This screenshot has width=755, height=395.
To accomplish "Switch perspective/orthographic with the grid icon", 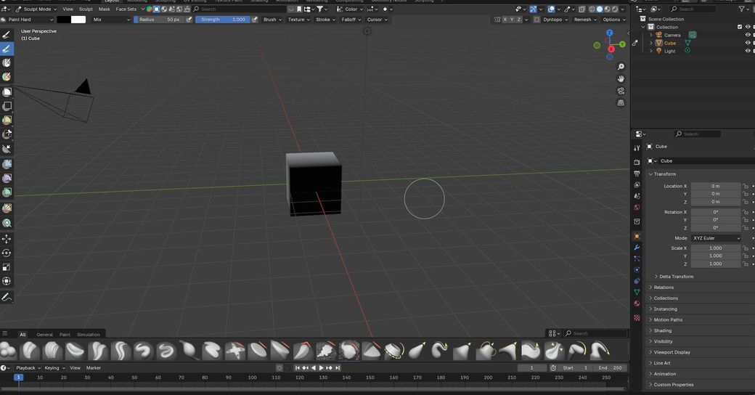I will (621, 103).
